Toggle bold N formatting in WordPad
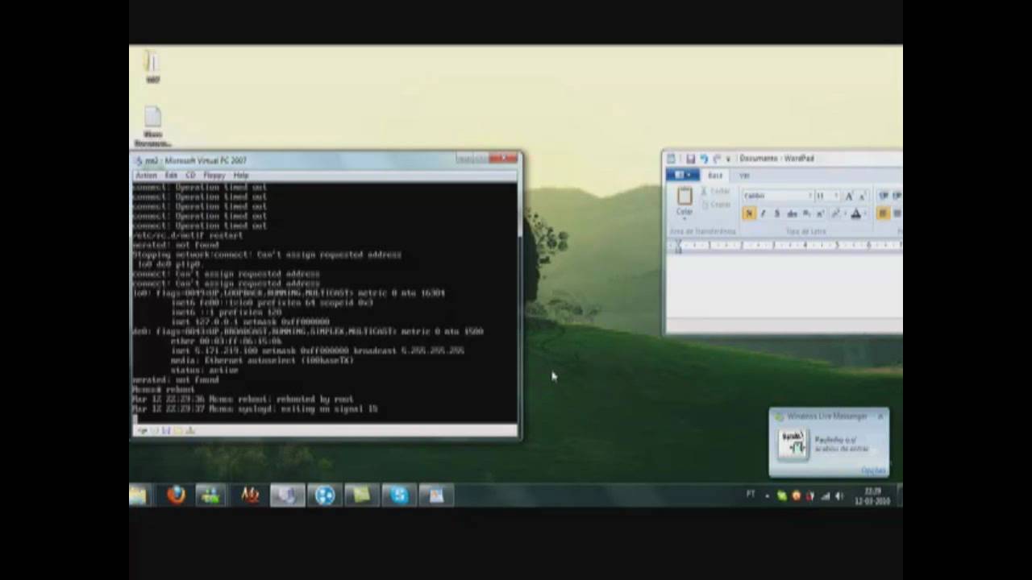Viewport: 1032px width, 580px height. (749, 213)
